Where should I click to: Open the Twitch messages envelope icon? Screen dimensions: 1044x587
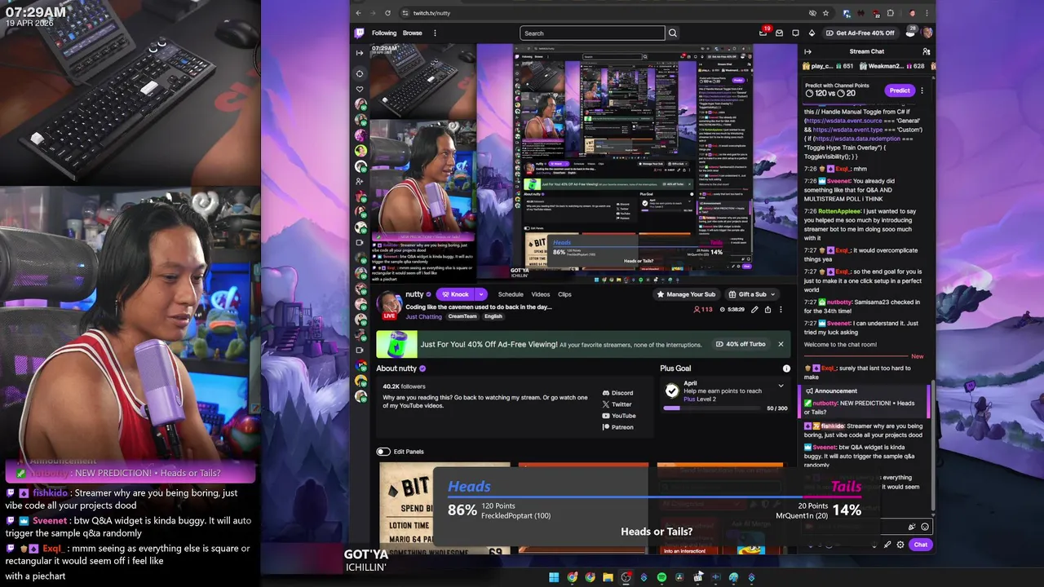click(x=779, y=33)
